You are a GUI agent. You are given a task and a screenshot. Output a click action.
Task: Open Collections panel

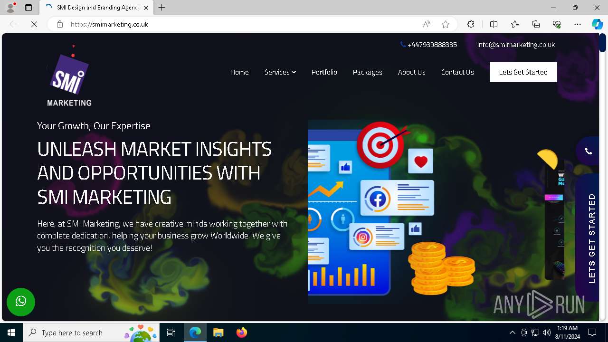[536, 24]
